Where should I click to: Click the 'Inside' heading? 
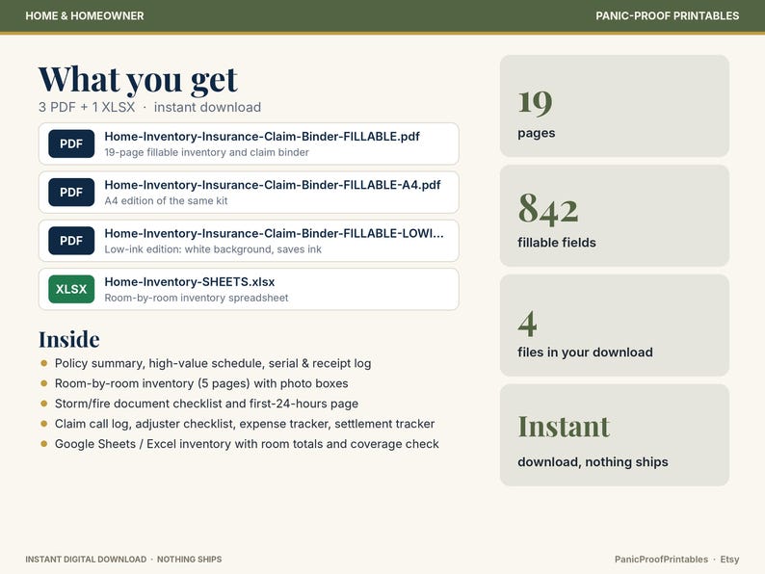[69, 339]
